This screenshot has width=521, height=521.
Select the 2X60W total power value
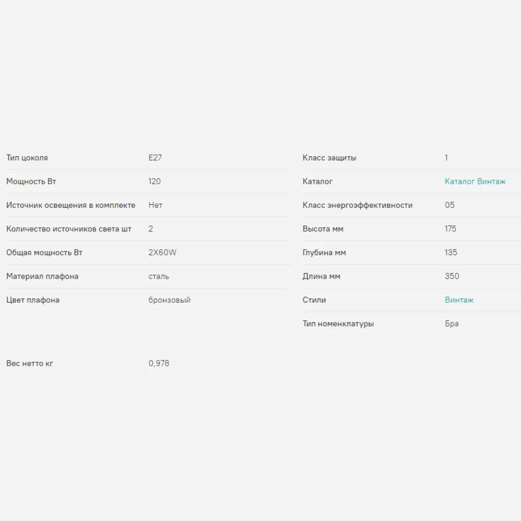coord(163,253)
